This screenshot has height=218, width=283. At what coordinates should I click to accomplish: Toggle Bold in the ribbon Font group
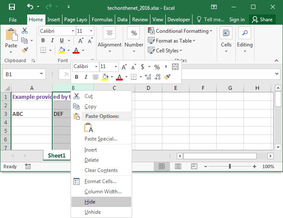point(43,41)
